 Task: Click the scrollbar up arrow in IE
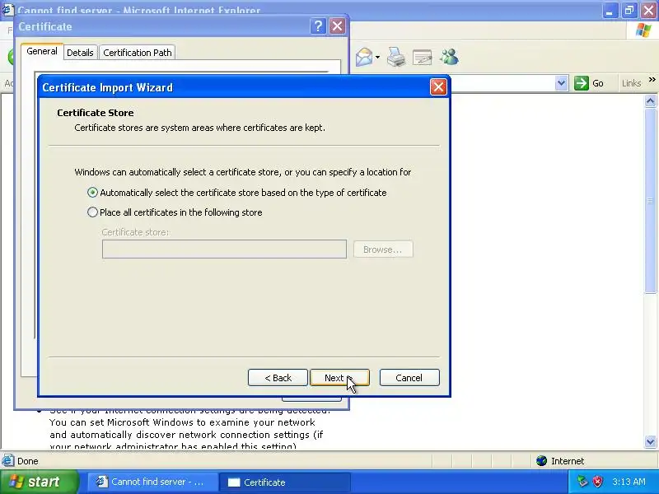(650, 100)
